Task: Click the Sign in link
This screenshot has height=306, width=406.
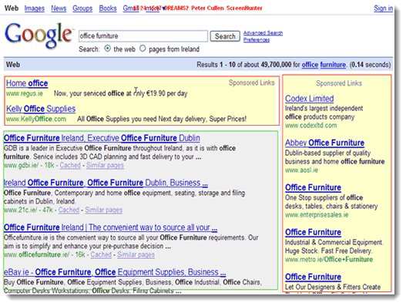Action: coord(383,8)
